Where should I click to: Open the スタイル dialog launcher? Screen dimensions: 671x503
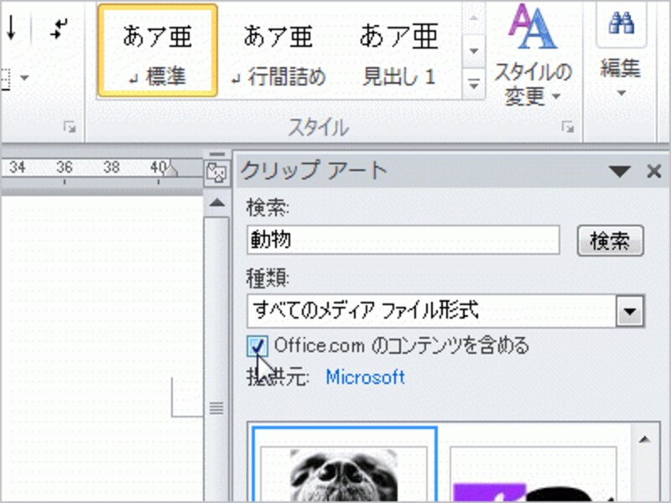[568, 127]
